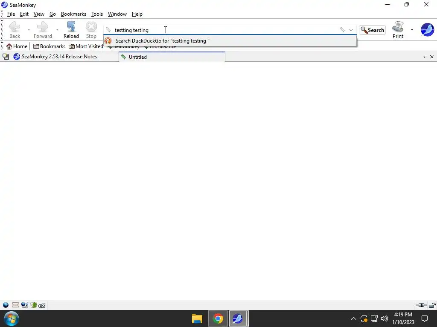The width and height of the screenshot is (437, 327).
Task: Click the security padlock icon in status bar
Action: click(x=432, y=305)
